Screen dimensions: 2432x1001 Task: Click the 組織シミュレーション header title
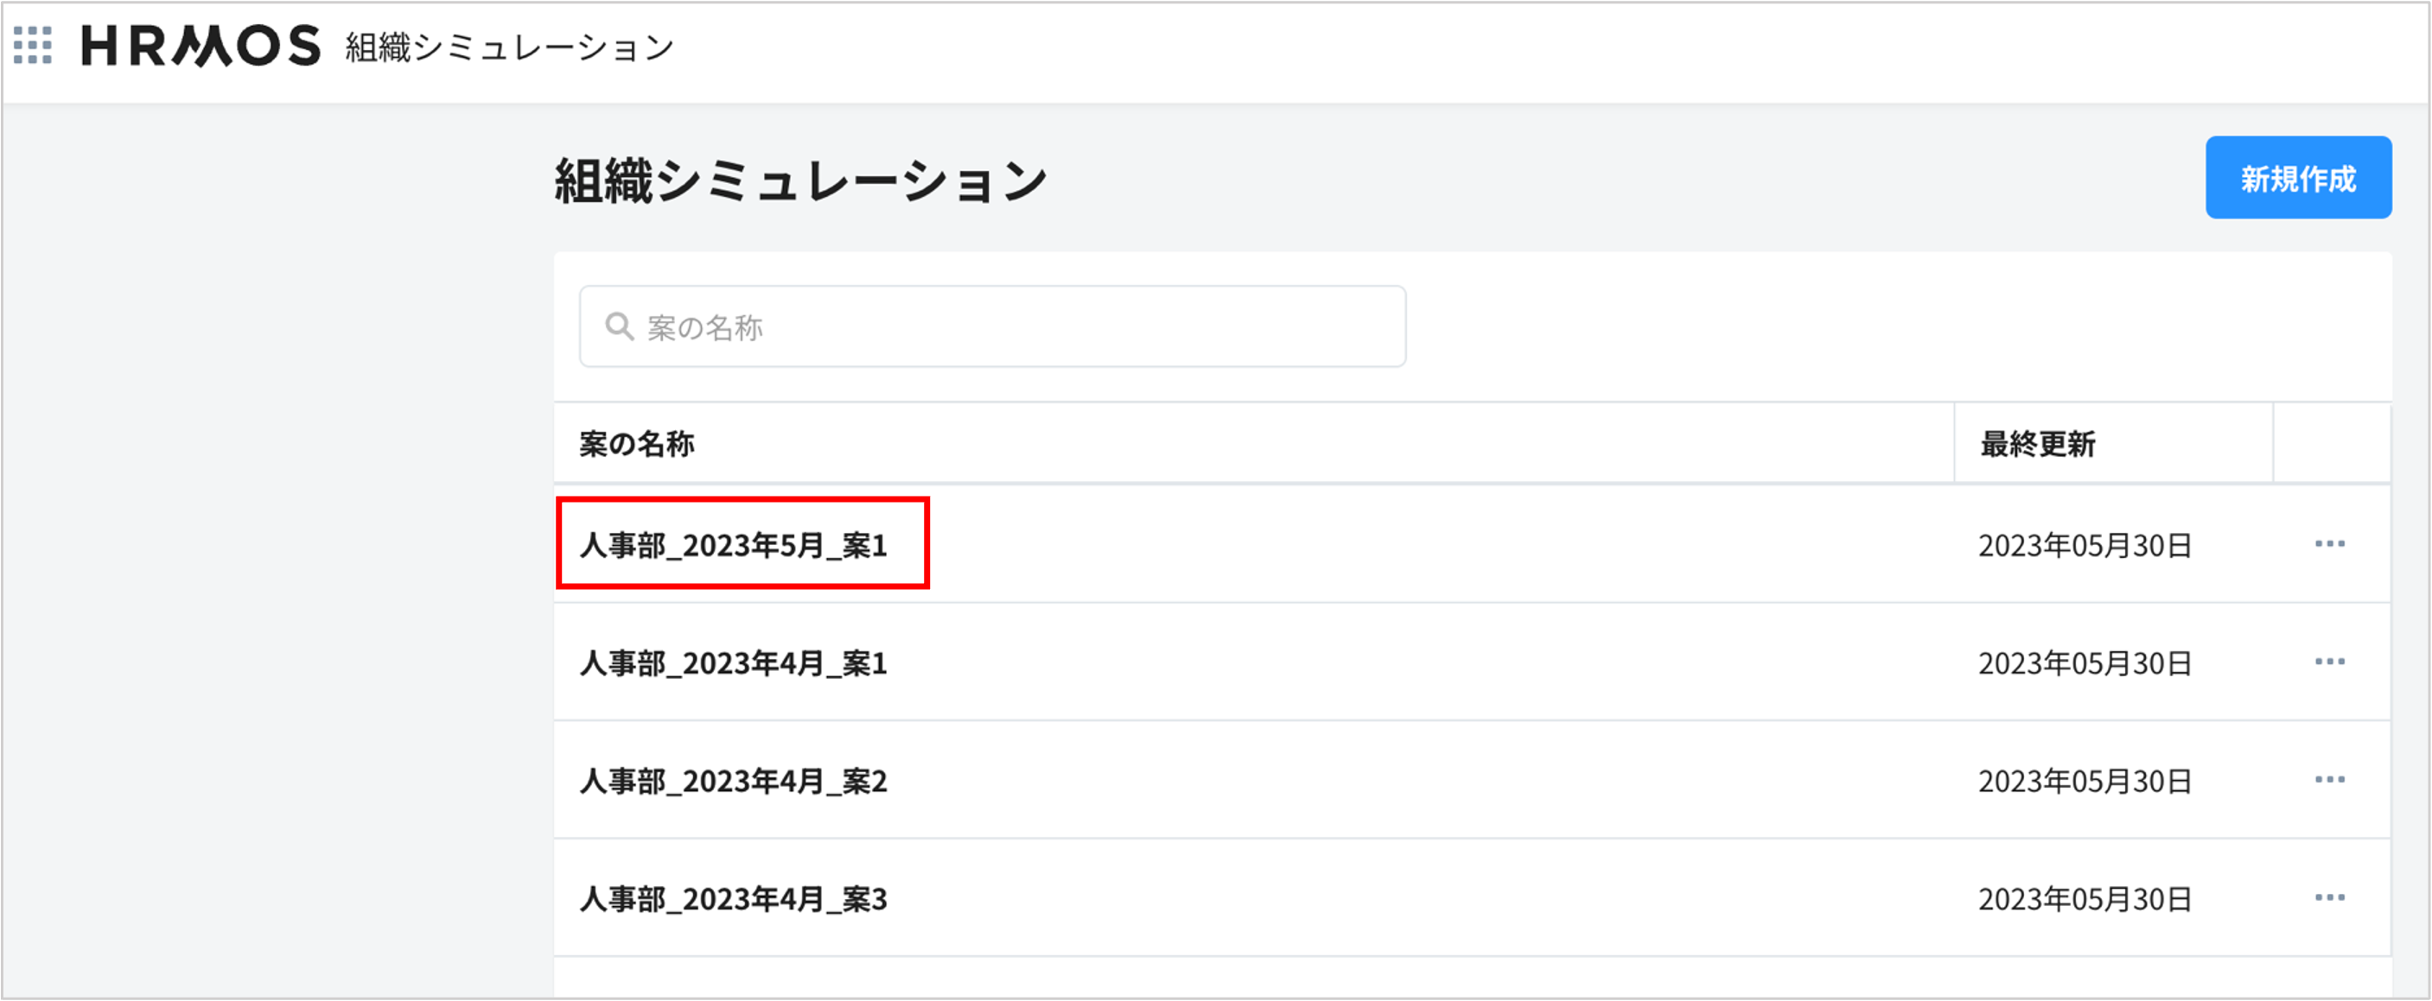click(x=510, y=48)
